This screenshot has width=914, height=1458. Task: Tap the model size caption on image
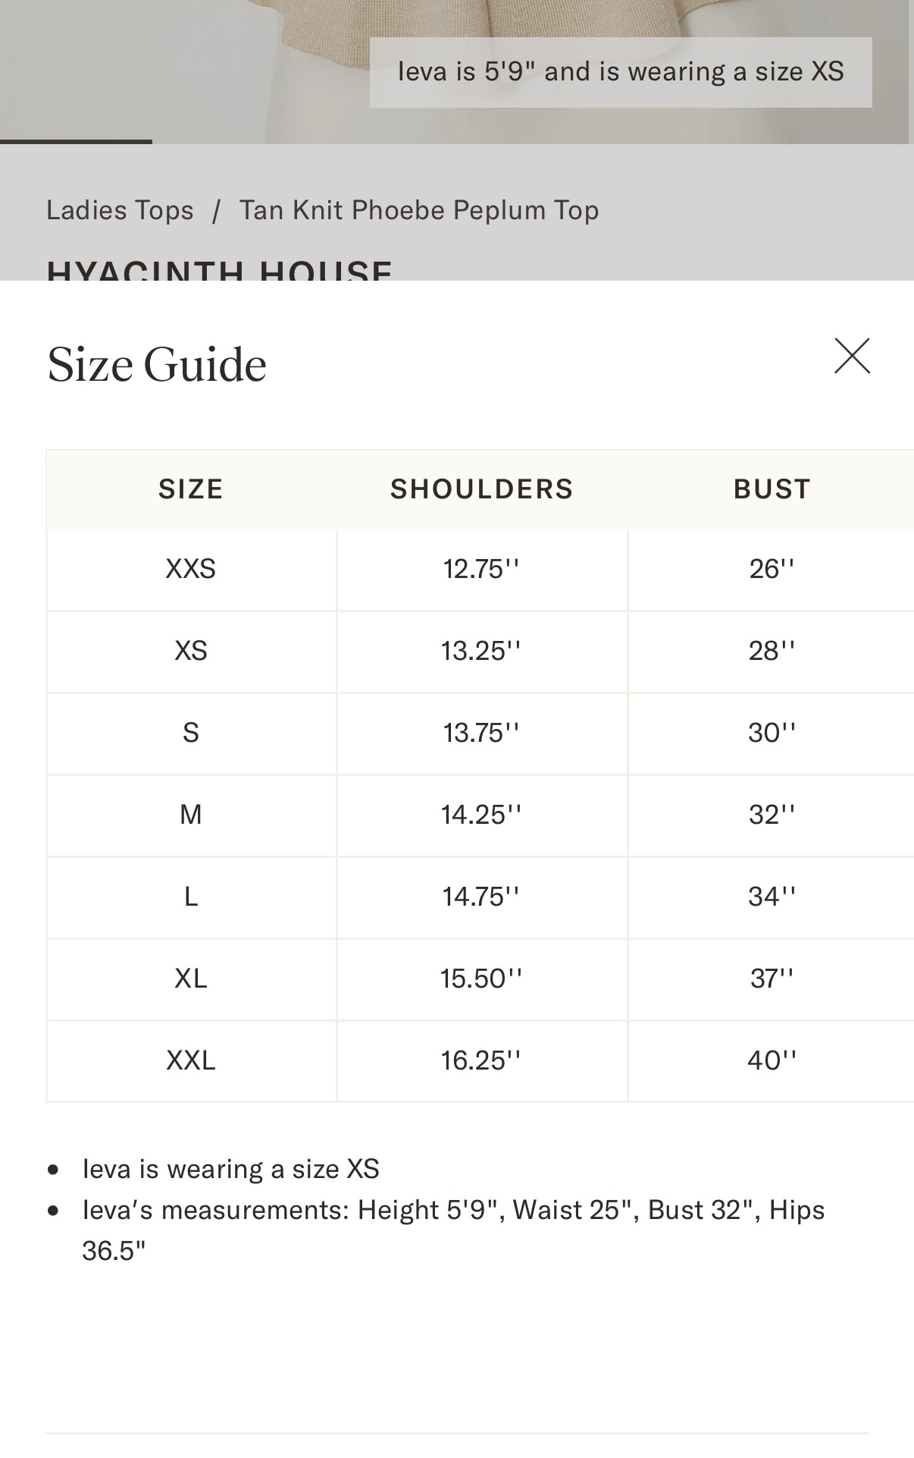[x=621, y=72]
